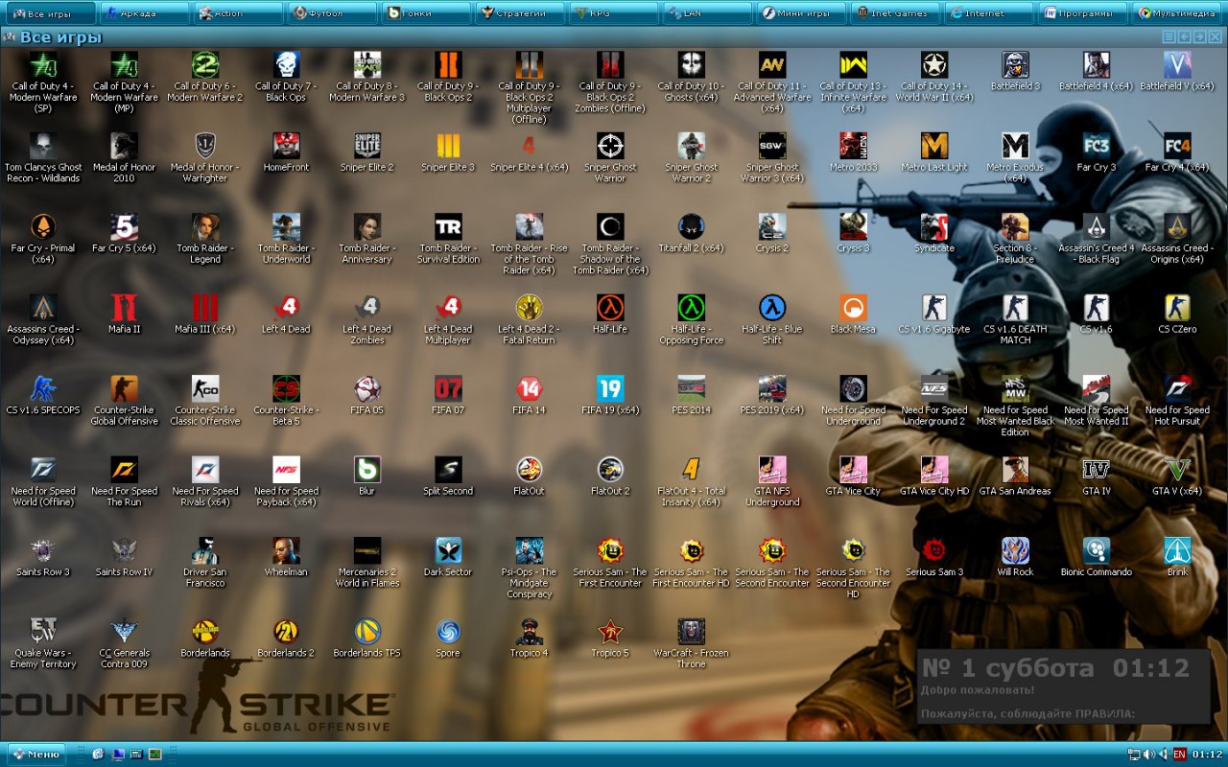
Task: Click the panel list view button
Action: (x=1169, y=36)
